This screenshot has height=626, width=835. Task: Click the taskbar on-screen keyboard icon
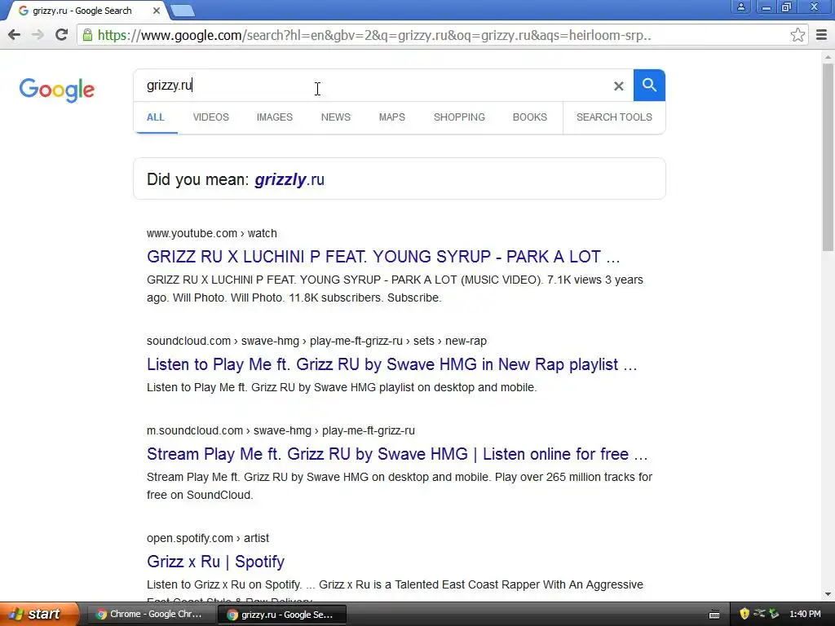714,615
